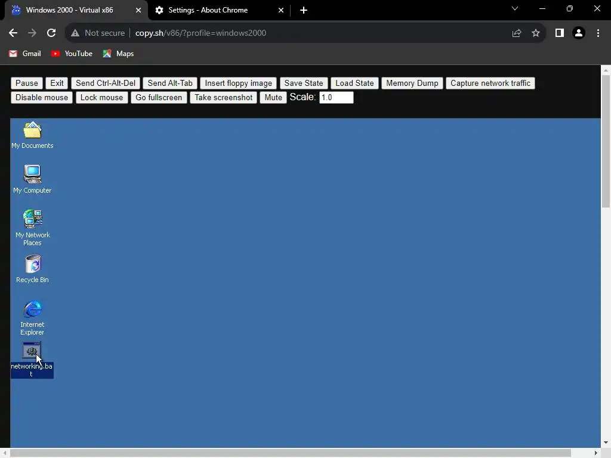Click the Exit emulator button

coord(57,83)
